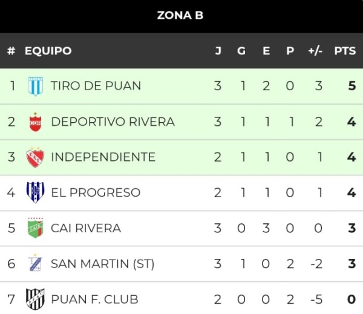This screenshot has height=314, width=363.
Task: Select the EL PROGRESO team name
Action: (x=96, y=192)
